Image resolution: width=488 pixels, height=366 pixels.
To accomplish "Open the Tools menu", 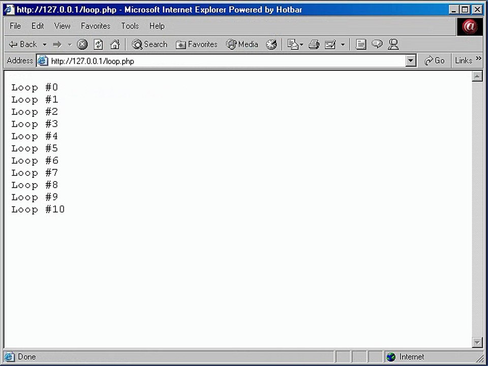I will click(x=130, y=26).
